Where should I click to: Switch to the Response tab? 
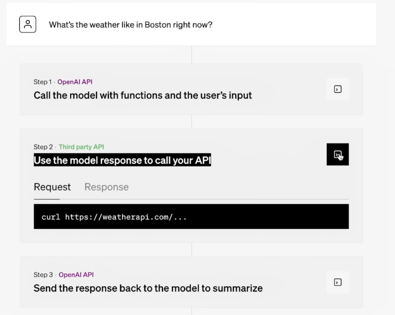coord(106,187)
